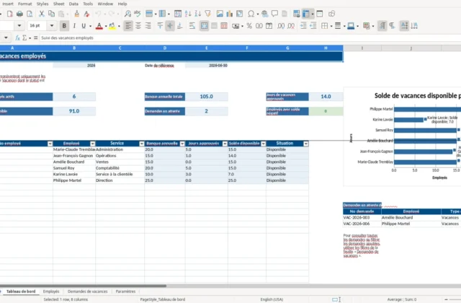The image size is (461, 303).
Task: Toggle Freeze Rows and Columns
Action: coord(306,14)
